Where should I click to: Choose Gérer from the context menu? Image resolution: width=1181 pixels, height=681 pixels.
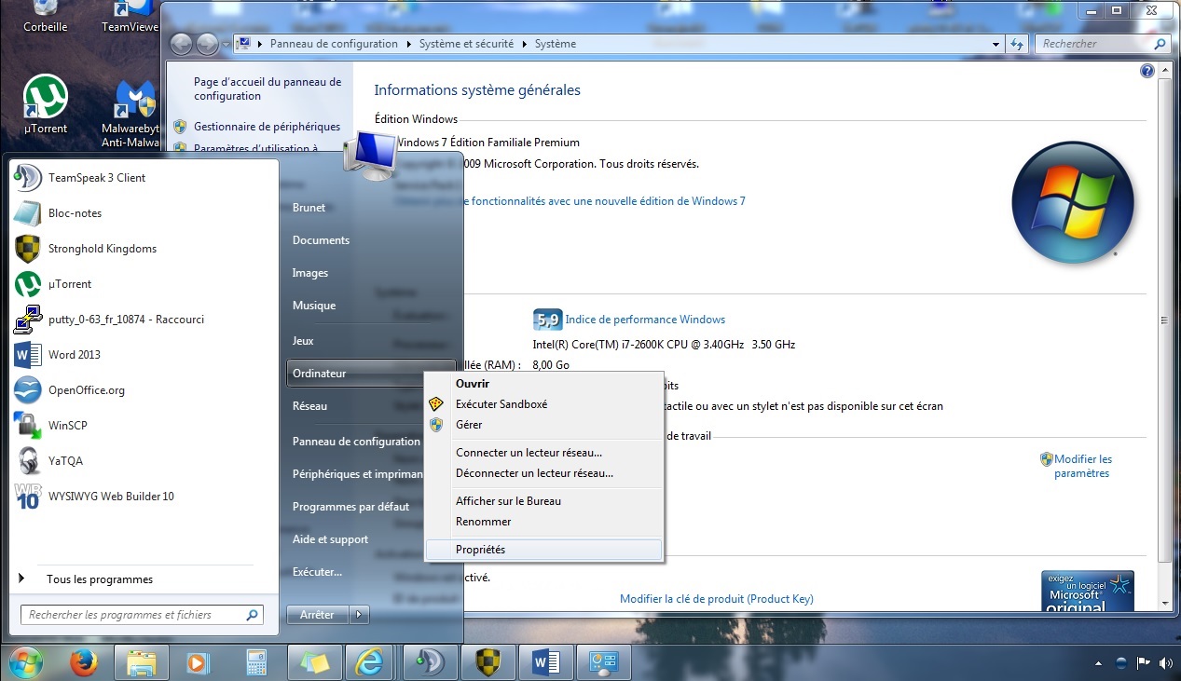pos(469,425)
